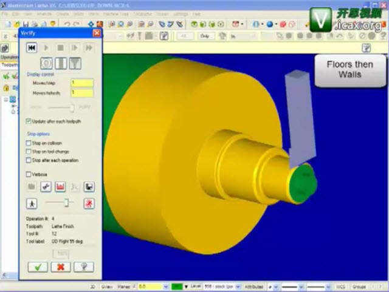This screenshot has width=389, height=292.
Task: Click Attributes in the status bar
Action: [254, 287]
